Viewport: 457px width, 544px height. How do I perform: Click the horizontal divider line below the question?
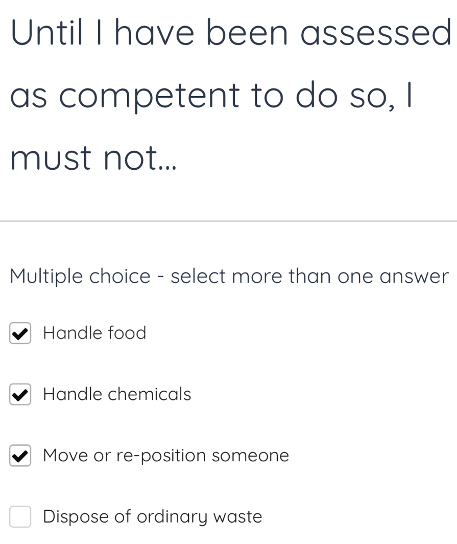pos(228,221)
